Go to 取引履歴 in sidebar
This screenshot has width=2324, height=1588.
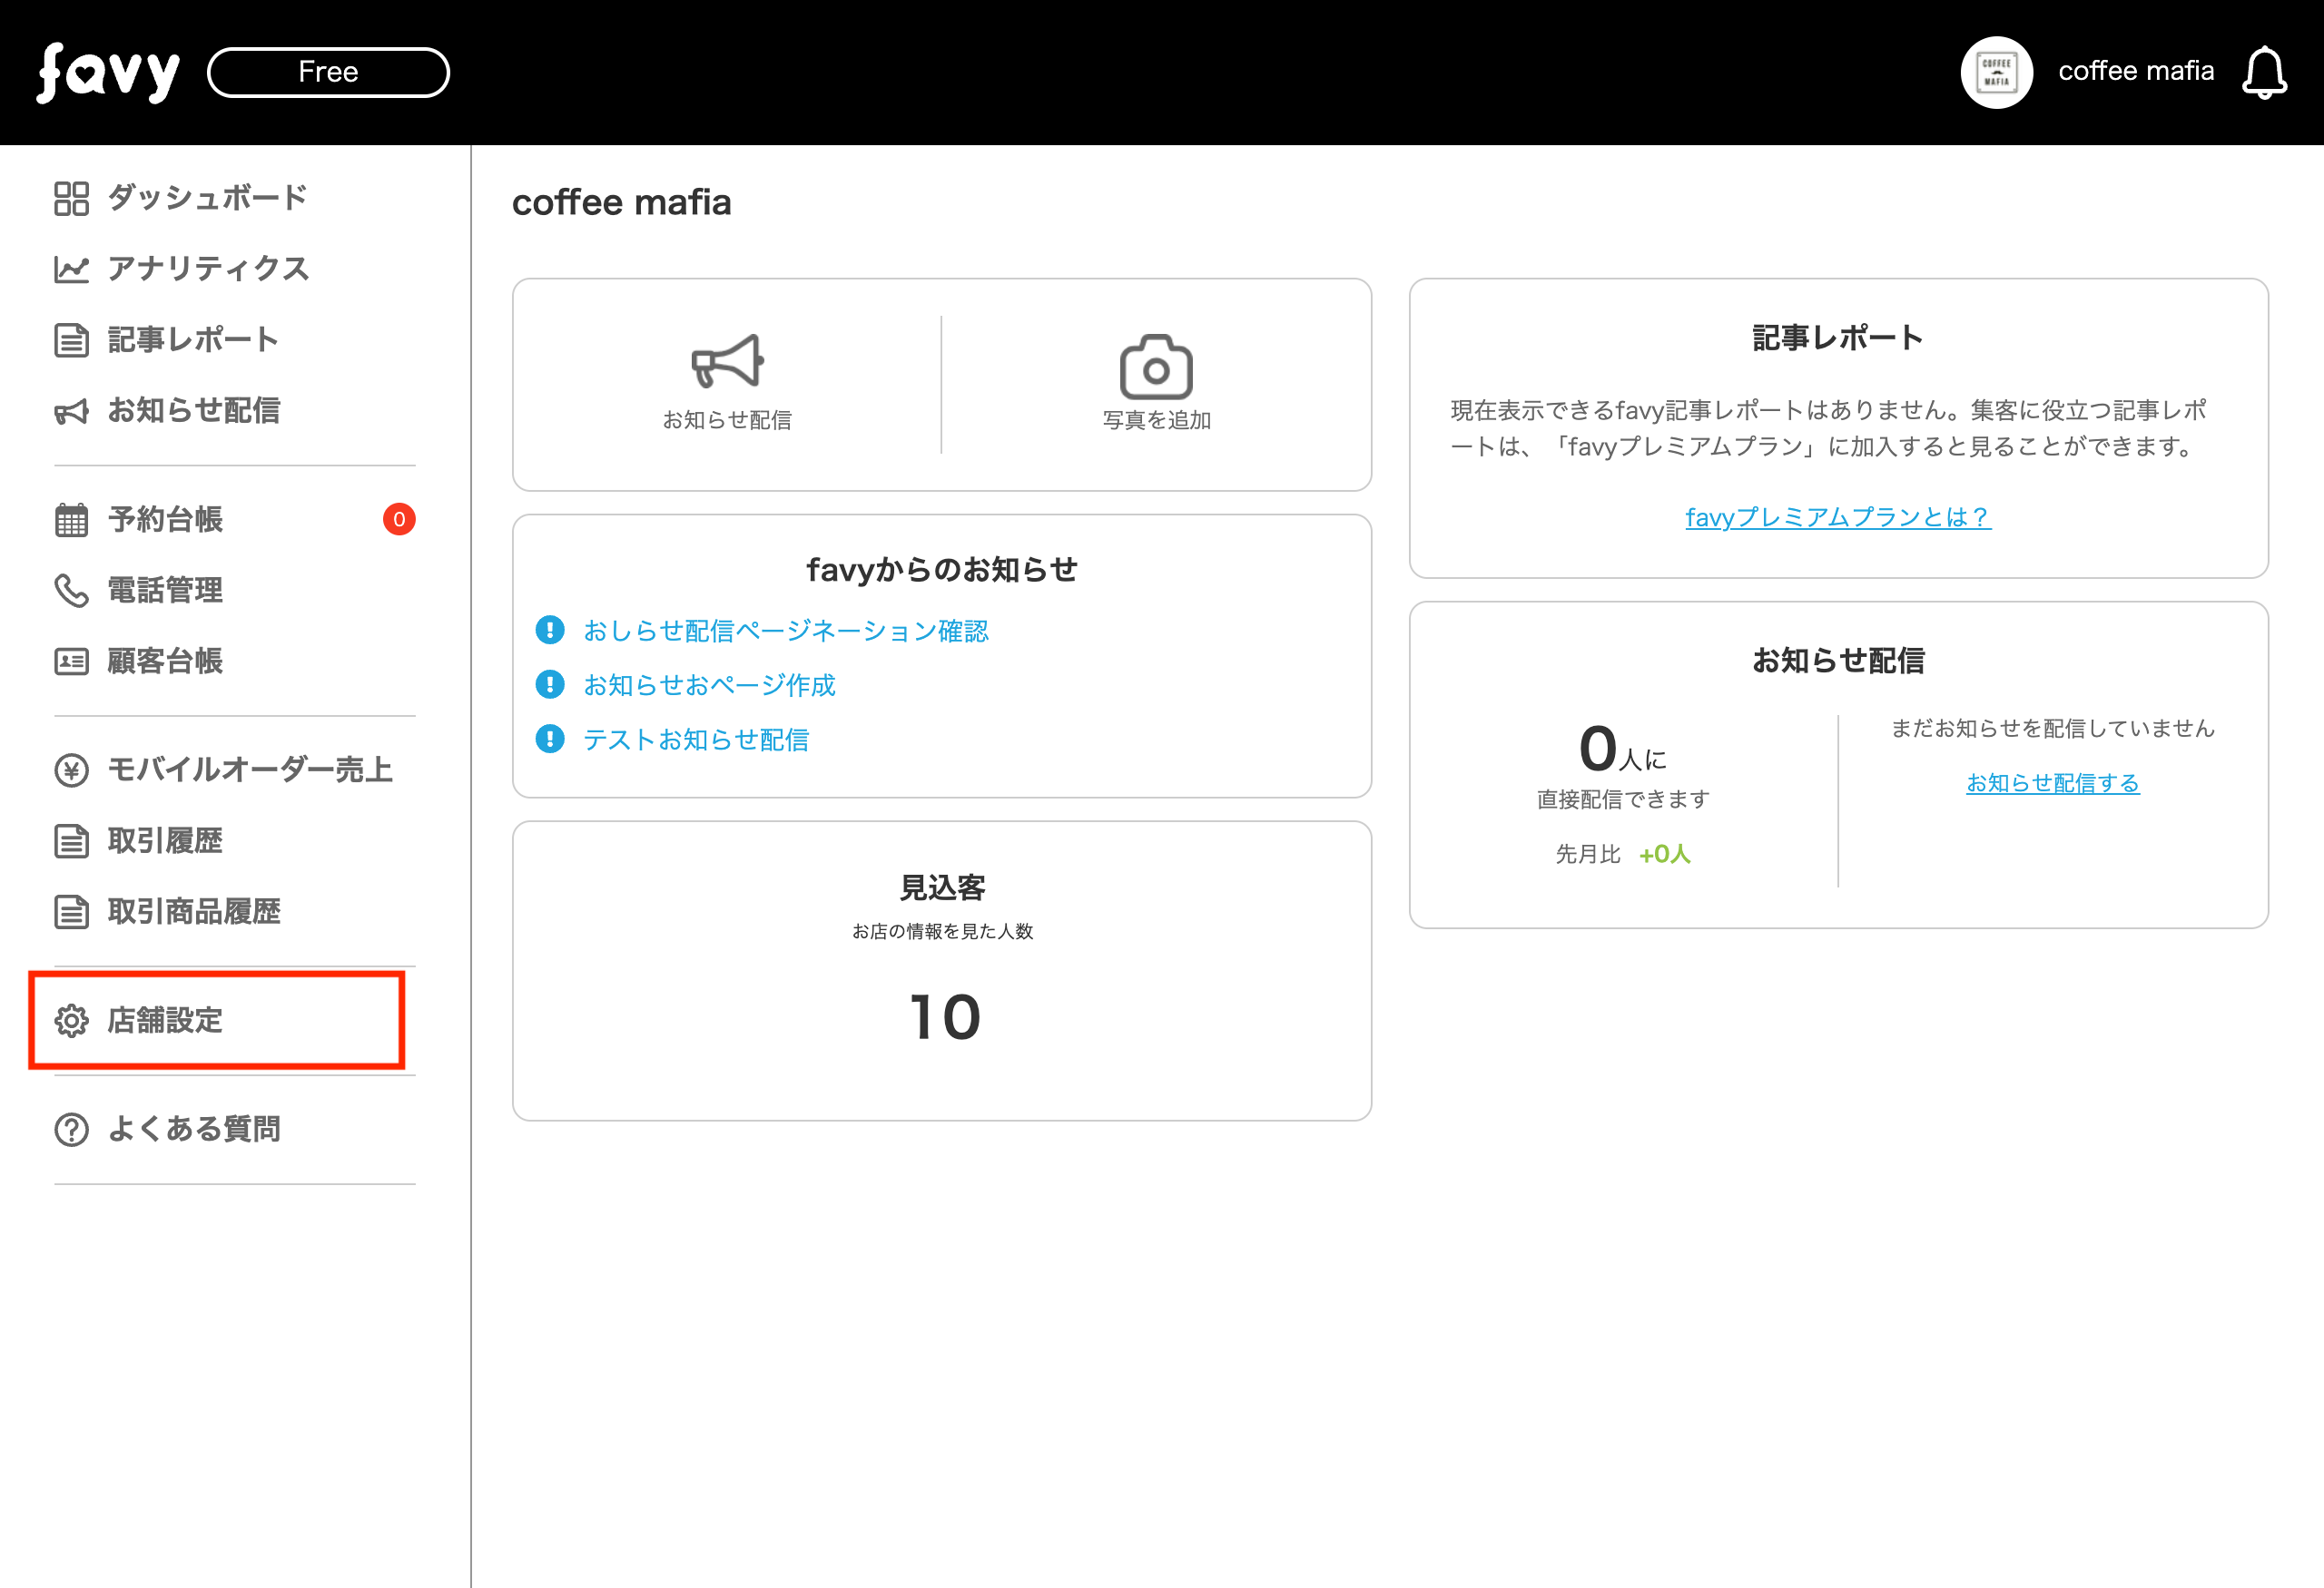(165, 840)
